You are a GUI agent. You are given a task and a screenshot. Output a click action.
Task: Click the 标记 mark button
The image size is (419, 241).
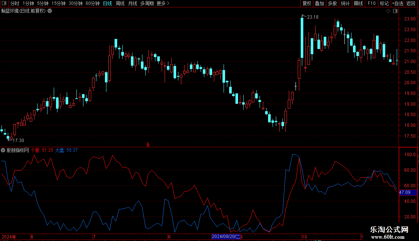click(384, 3)
